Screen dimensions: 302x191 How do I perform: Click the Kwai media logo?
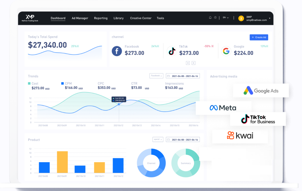240,135
